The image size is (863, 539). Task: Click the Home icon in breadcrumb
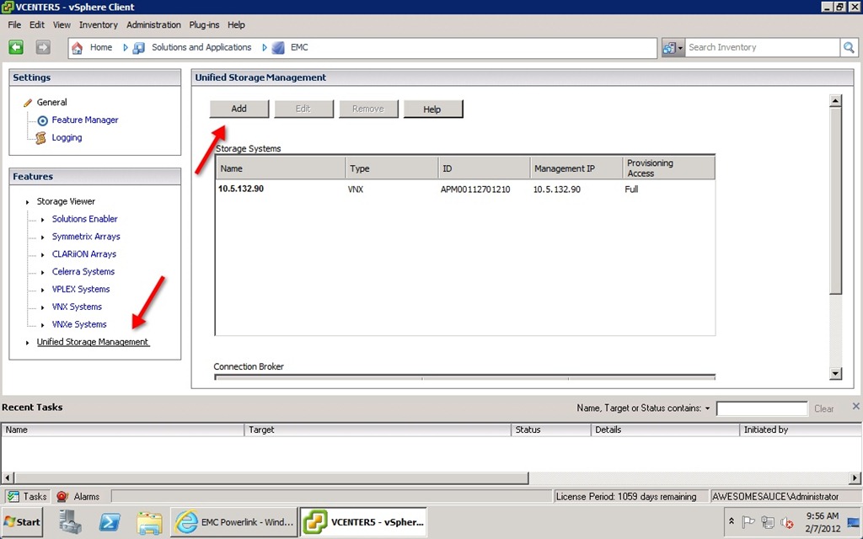tap(78, 48)
